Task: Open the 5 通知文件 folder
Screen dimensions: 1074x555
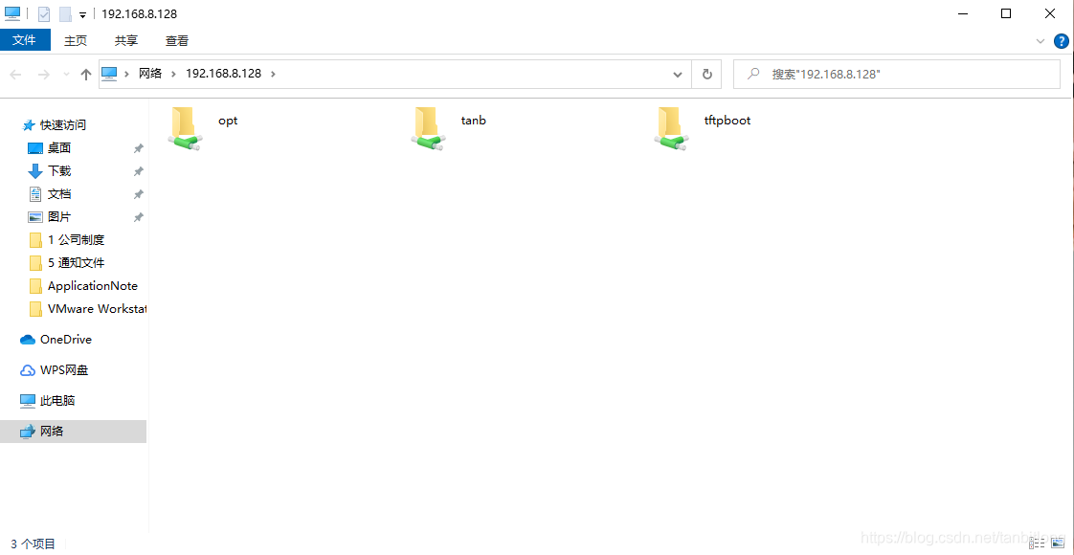Action: pyautogui.click(x=76, y=263)
